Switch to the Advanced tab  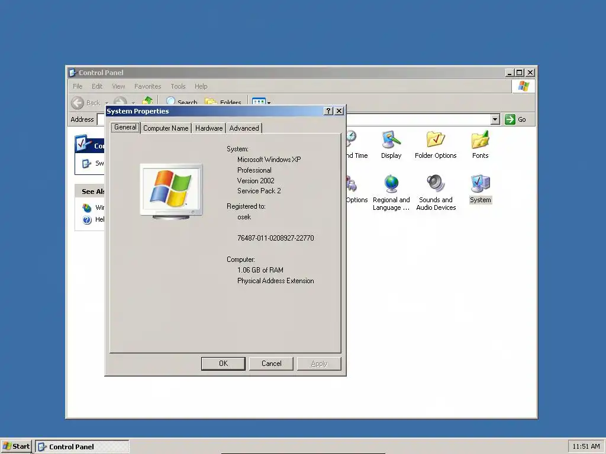coord(244,128)
